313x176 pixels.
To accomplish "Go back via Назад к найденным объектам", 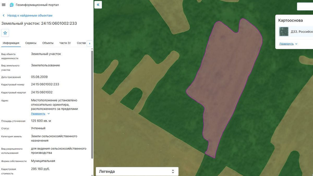I will click(x=30, y=16).
